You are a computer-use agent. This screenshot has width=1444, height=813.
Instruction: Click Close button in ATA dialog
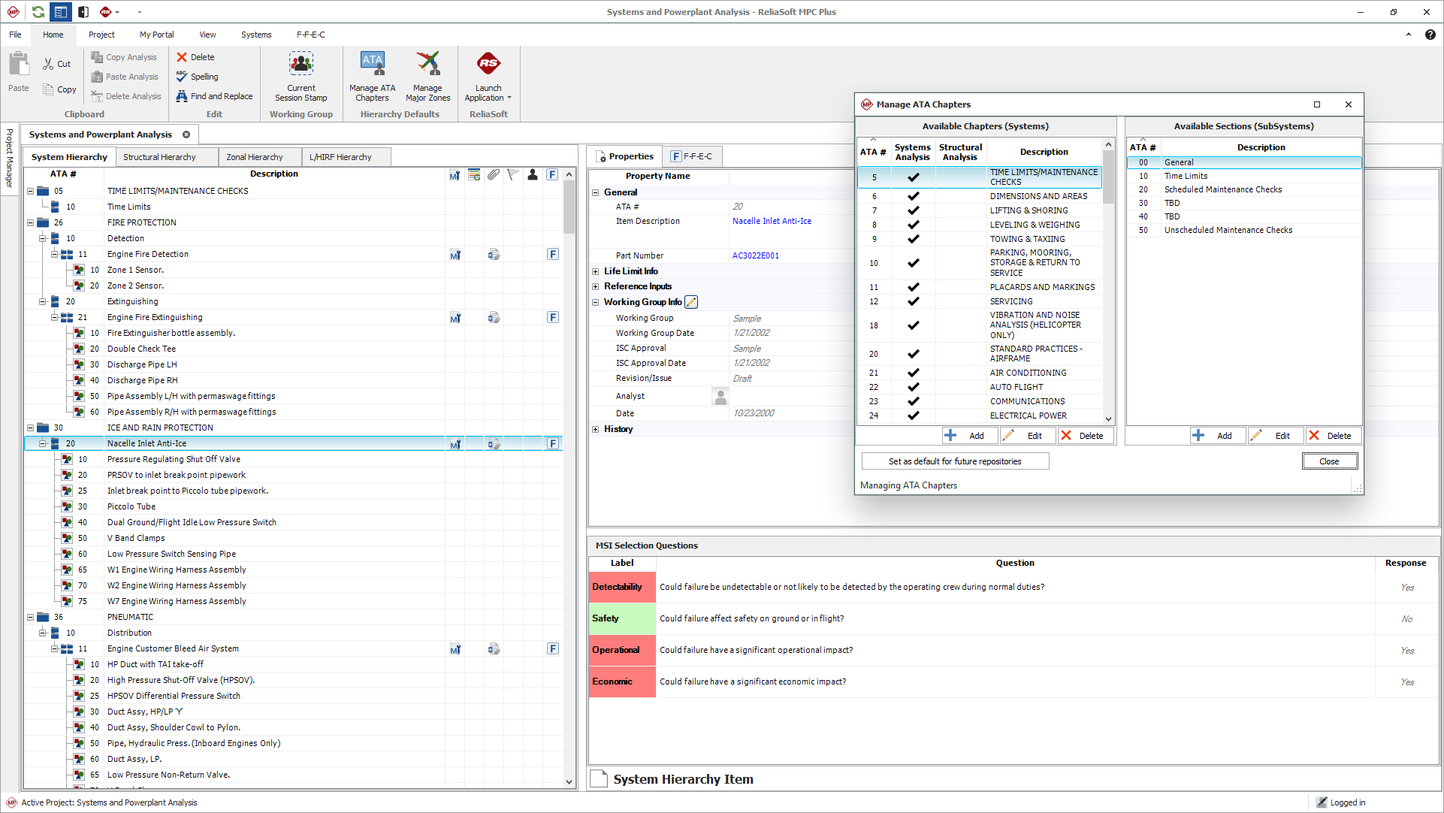click(1328, 461)
